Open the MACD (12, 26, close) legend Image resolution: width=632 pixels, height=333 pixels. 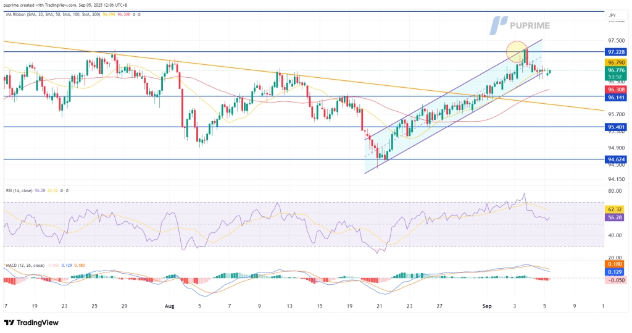[x=25, y=266]
